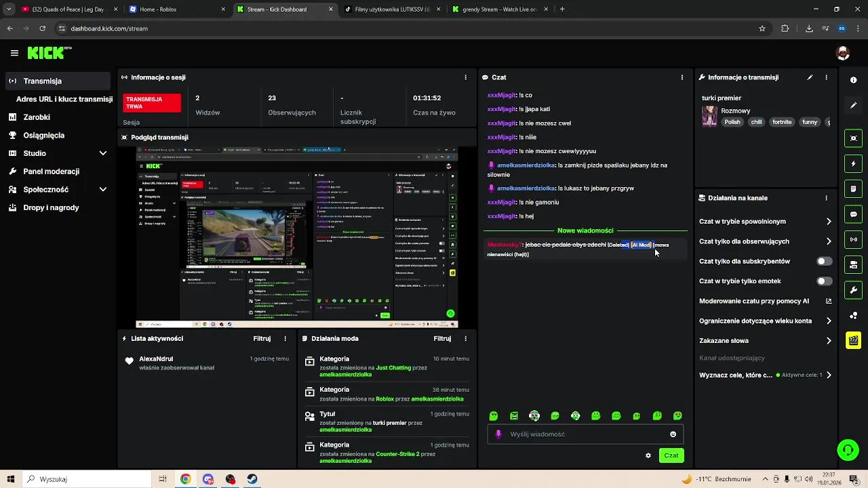868x488 pixels.
Task: Open Czat tylko dla obserwujących options
Action: pos(766,241)
